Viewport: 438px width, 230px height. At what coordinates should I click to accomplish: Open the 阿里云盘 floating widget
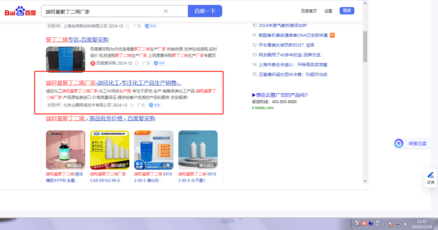413,143
